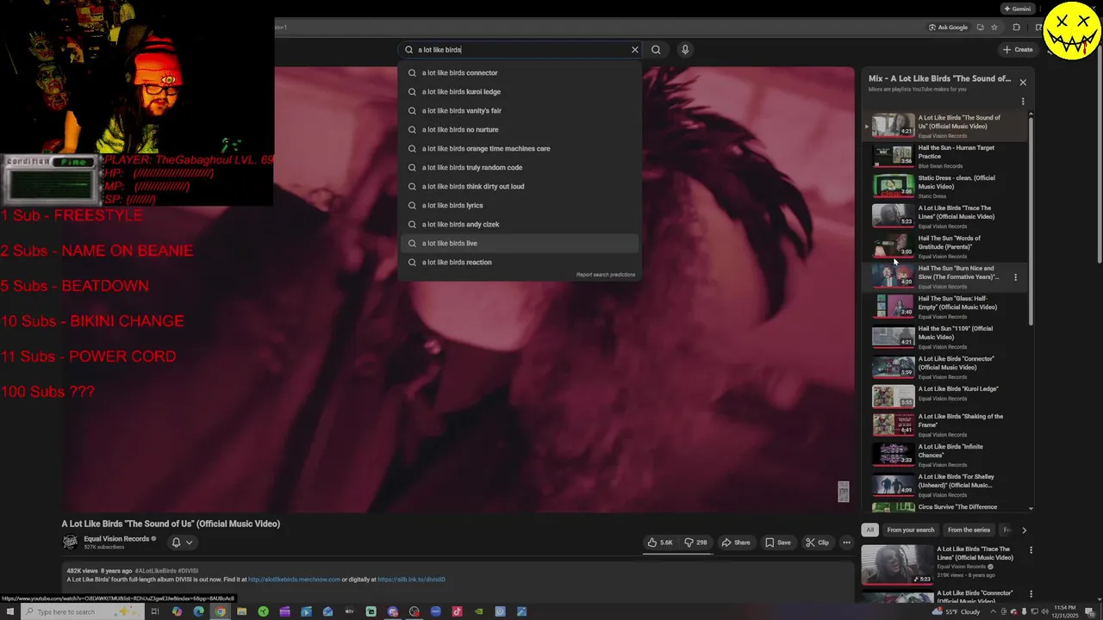Click the install/cast icon next to Ask Google
The image size is (1103, 620).
(x=980, y=28)
